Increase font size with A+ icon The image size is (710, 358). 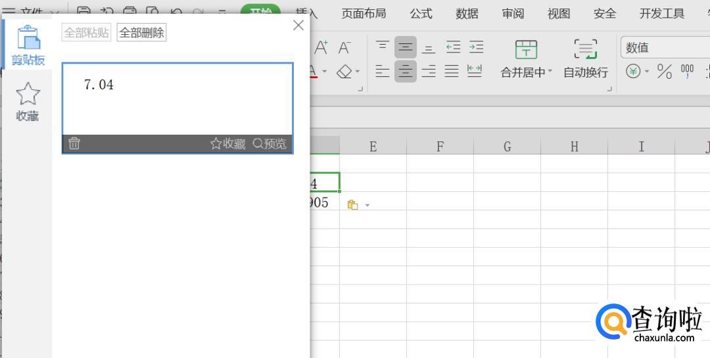coord(321,47)
